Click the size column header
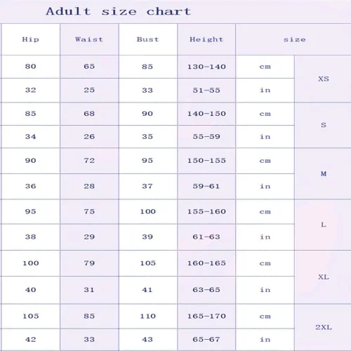This screenshot has height=351, width=351. tap(295, 39)
